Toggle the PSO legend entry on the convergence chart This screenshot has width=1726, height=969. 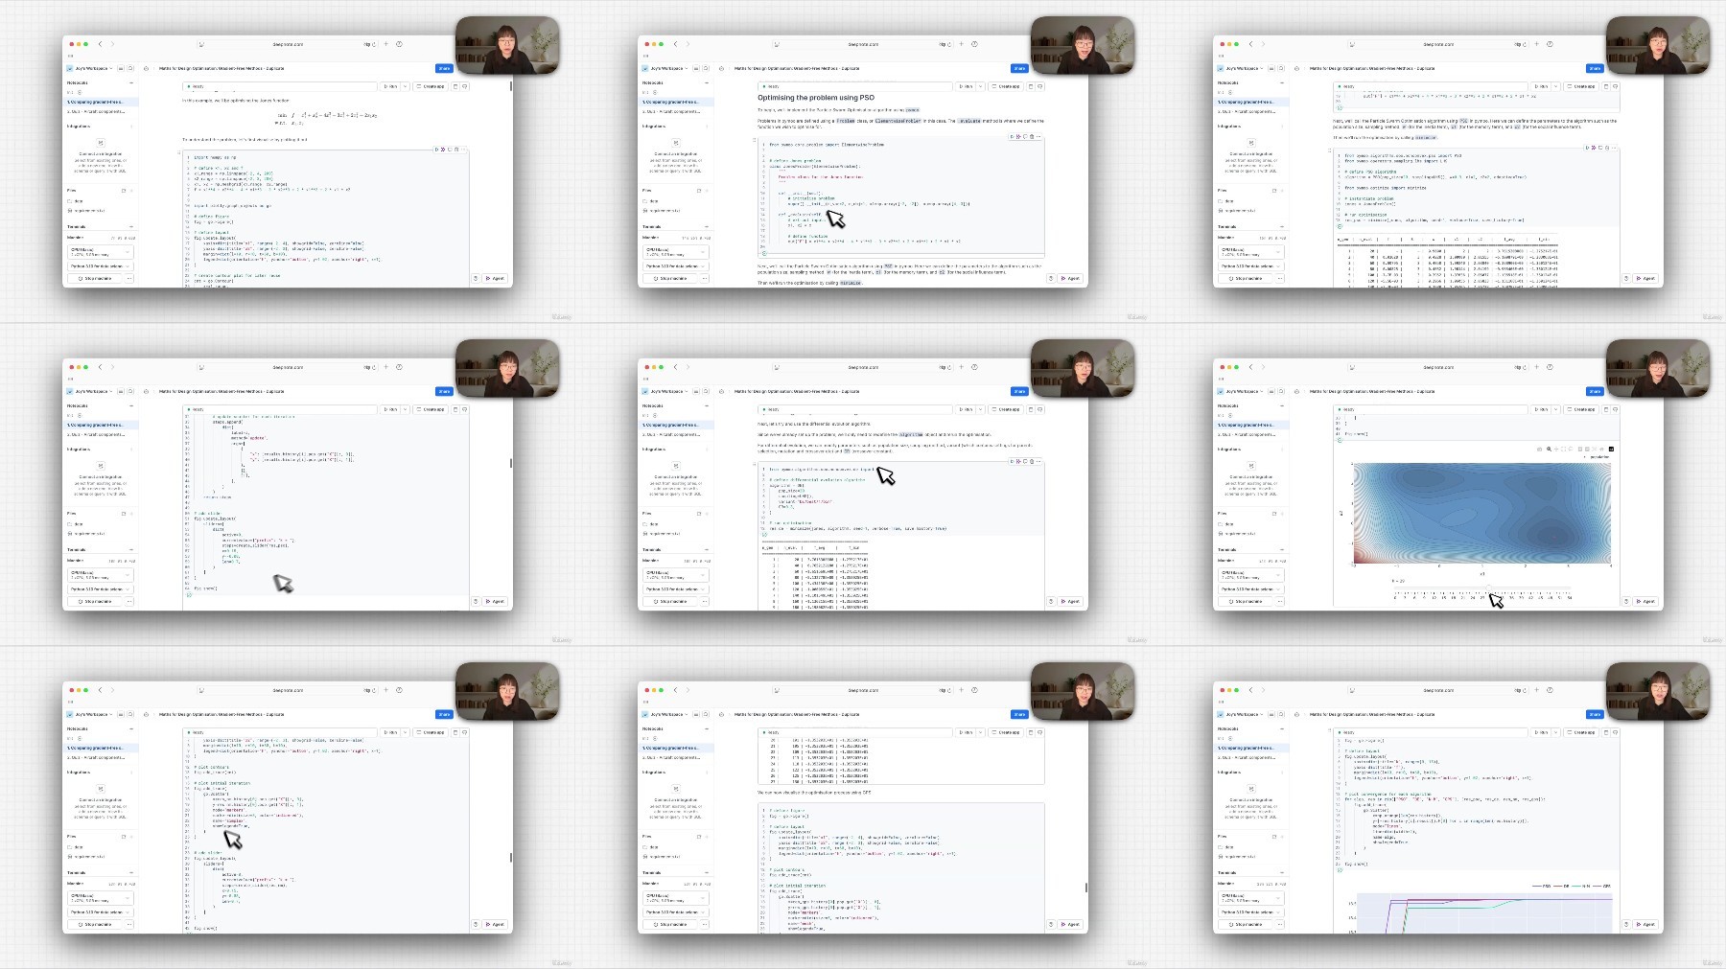(1542, 886)
